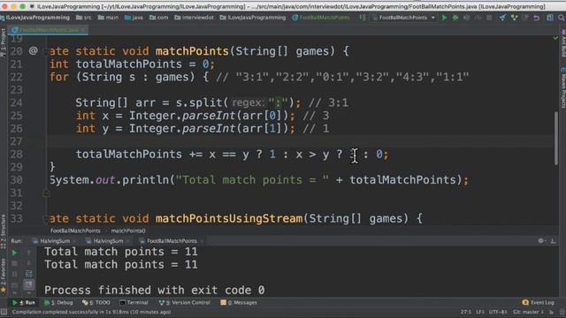Click ILoveJavaProgramming project root breadcrumb
Screen dimensions: 566x318
tap(35, 18)
